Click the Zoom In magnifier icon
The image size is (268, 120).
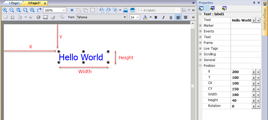5,10
